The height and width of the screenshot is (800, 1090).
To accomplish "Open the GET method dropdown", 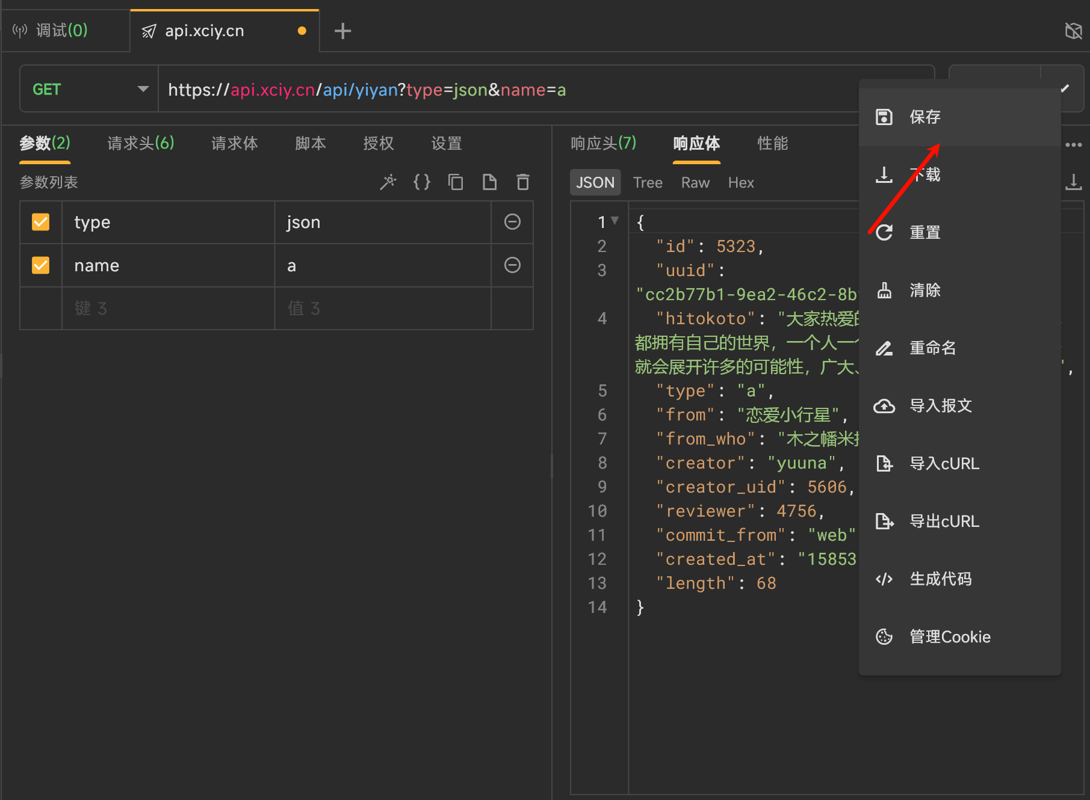I will pos(89,90).
